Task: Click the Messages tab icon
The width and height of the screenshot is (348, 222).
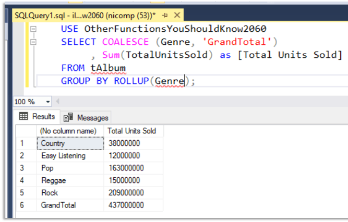Action: (68, 117)
